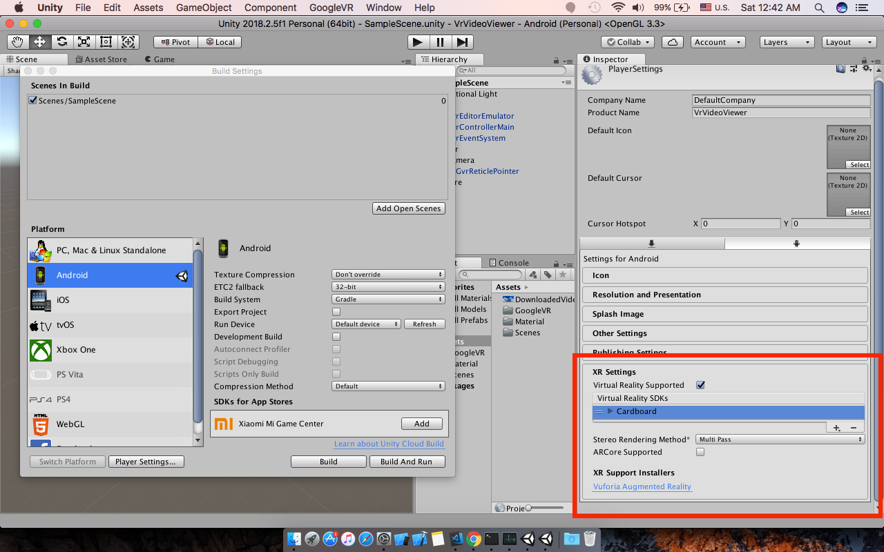Open the Texture Compression dropdown

click(x=388, y=275)
